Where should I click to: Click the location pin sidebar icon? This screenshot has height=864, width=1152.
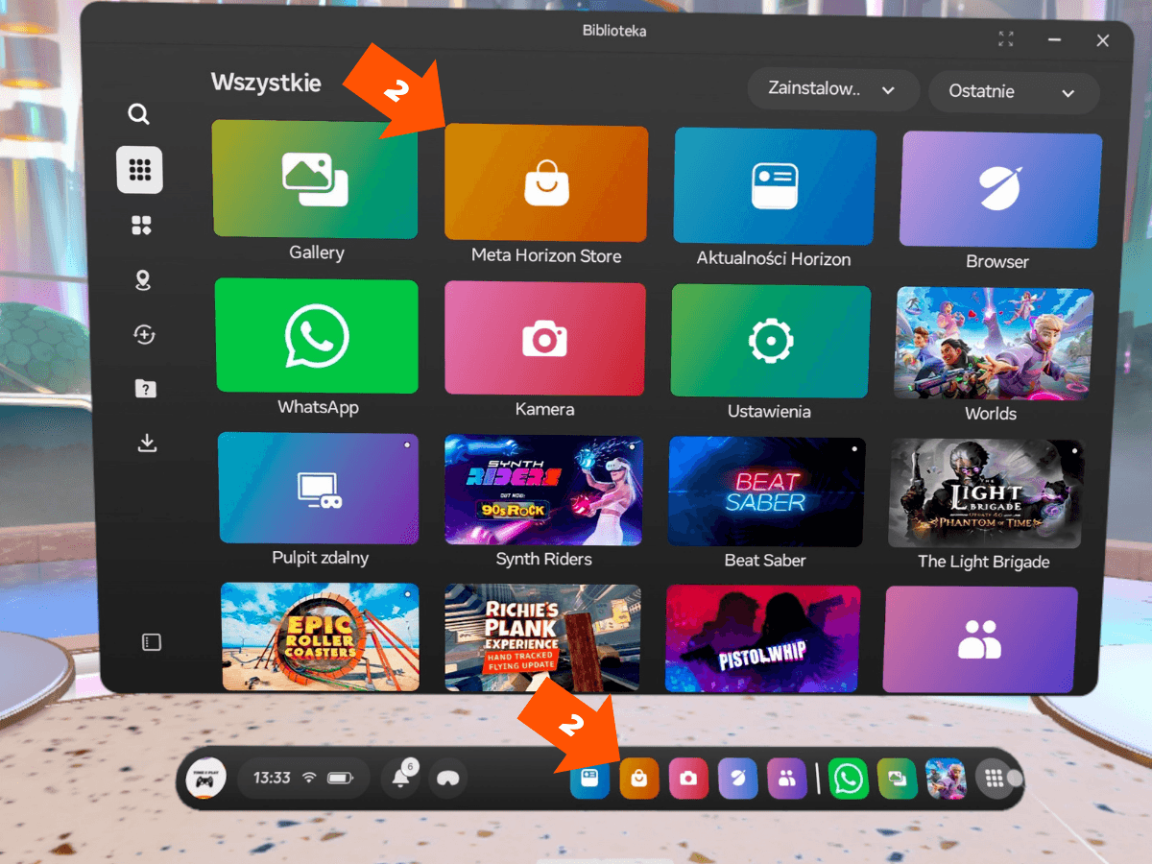(x=143, y=280)
